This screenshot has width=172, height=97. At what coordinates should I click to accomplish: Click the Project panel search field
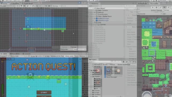pyautogui.click(x=108, y=62)
